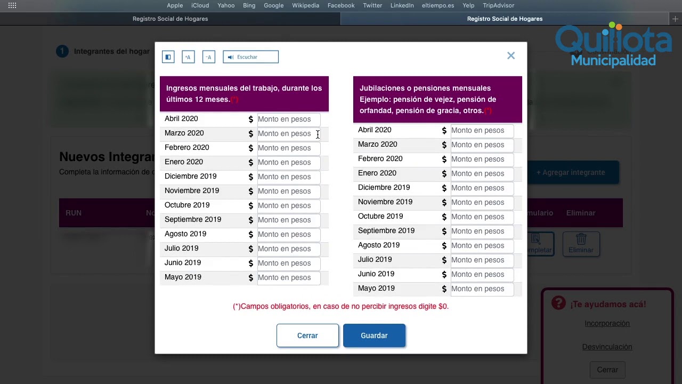Open new browser tab with plus icon
The image size is (682, 384).
pyautogui.click(x=675, y=19)
